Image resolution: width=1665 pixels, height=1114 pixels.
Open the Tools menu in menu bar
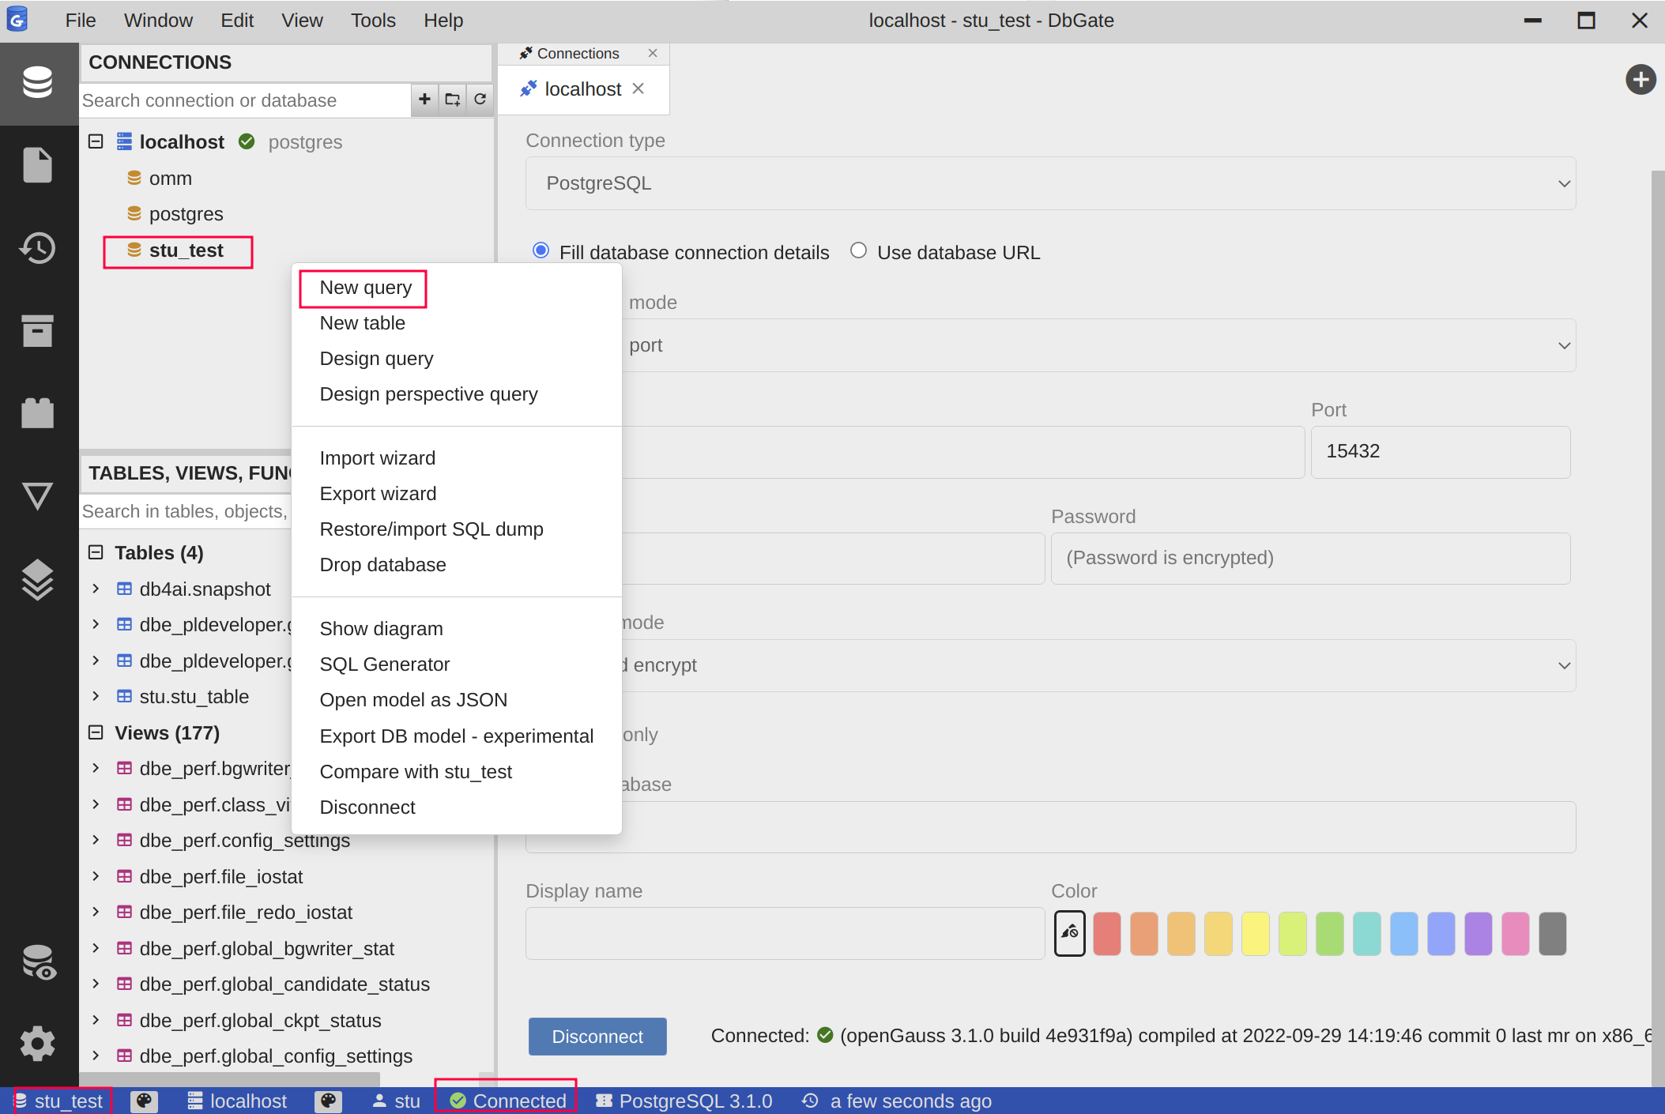373,21
